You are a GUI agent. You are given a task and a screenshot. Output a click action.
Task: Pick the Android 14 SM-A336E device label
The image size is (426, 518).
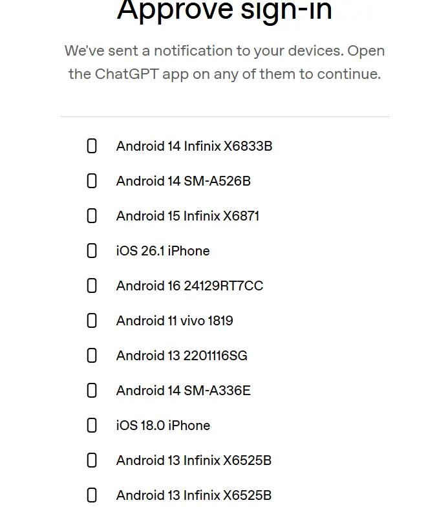pos(184,391)
